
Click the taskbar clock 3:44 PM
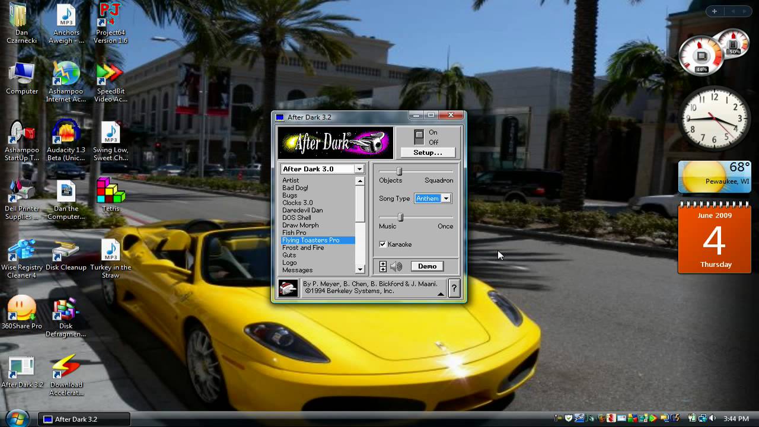point(736,419)
